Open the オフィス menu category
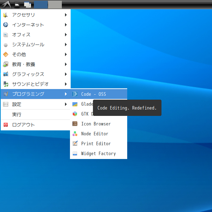 tap(21, 35)
